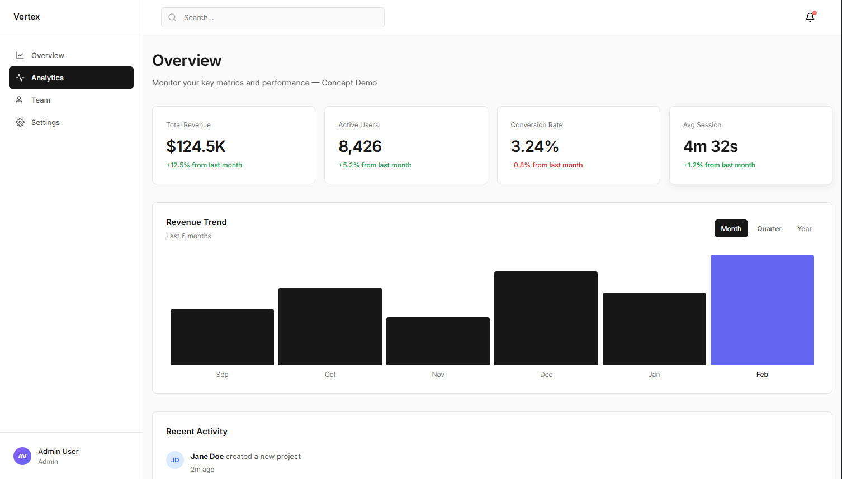
Task: Click the December bar in Revenue Trend
Action: (x=546, y=318)
